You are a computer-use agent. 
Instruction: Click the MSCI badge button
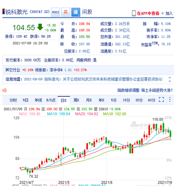[x=55, y=12]
